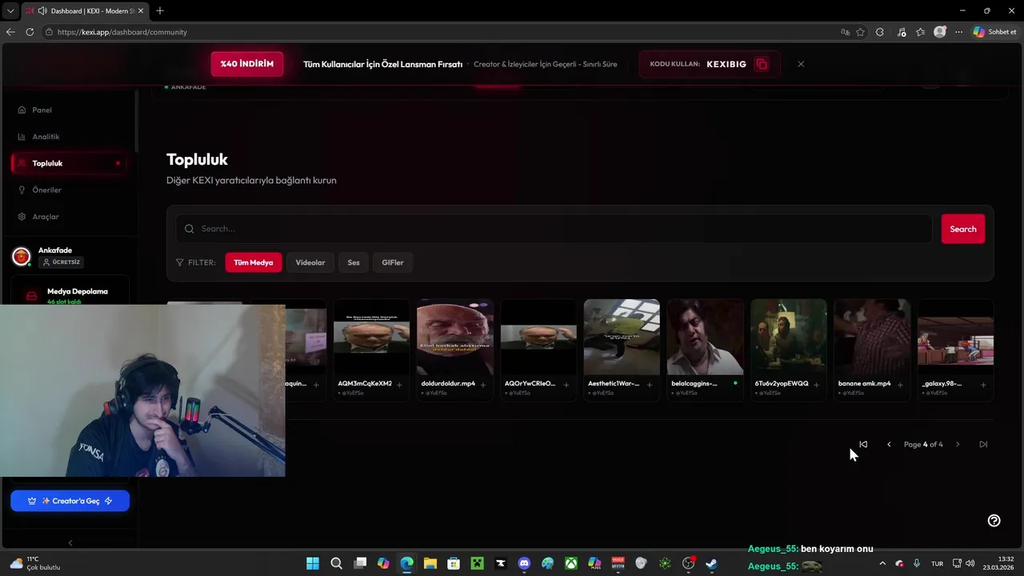Open the Medya Depolama card
Viewport: 1024px width, 576px height.
coord(70,293)
